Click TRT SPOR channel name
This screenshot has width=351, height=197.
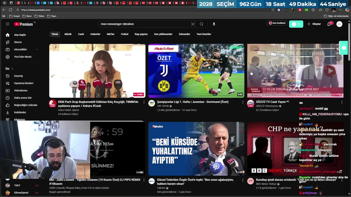point(163,106)
